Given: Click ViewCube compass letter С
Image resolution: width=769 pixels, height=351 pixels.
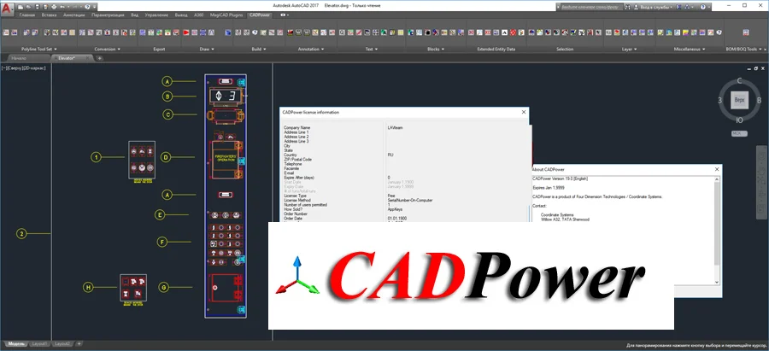Looking at the screenshot, I should point(739,81).
